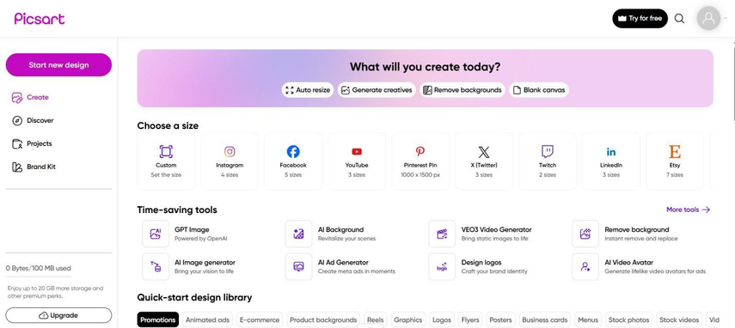Select the Graphics tab

point(407,320)
